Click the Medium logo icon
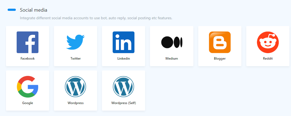This screenshot has height=116, width=291. (172, 42)
